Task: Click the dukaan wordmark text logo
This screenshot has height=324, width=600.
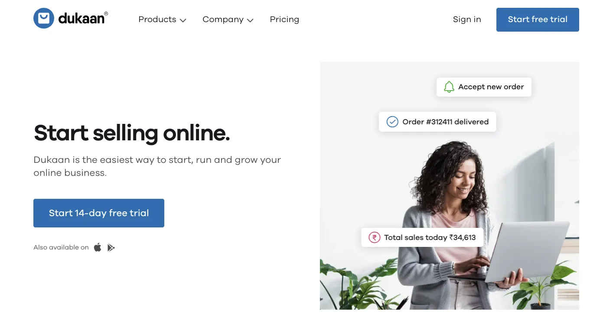Action: [x=83, y=19]
